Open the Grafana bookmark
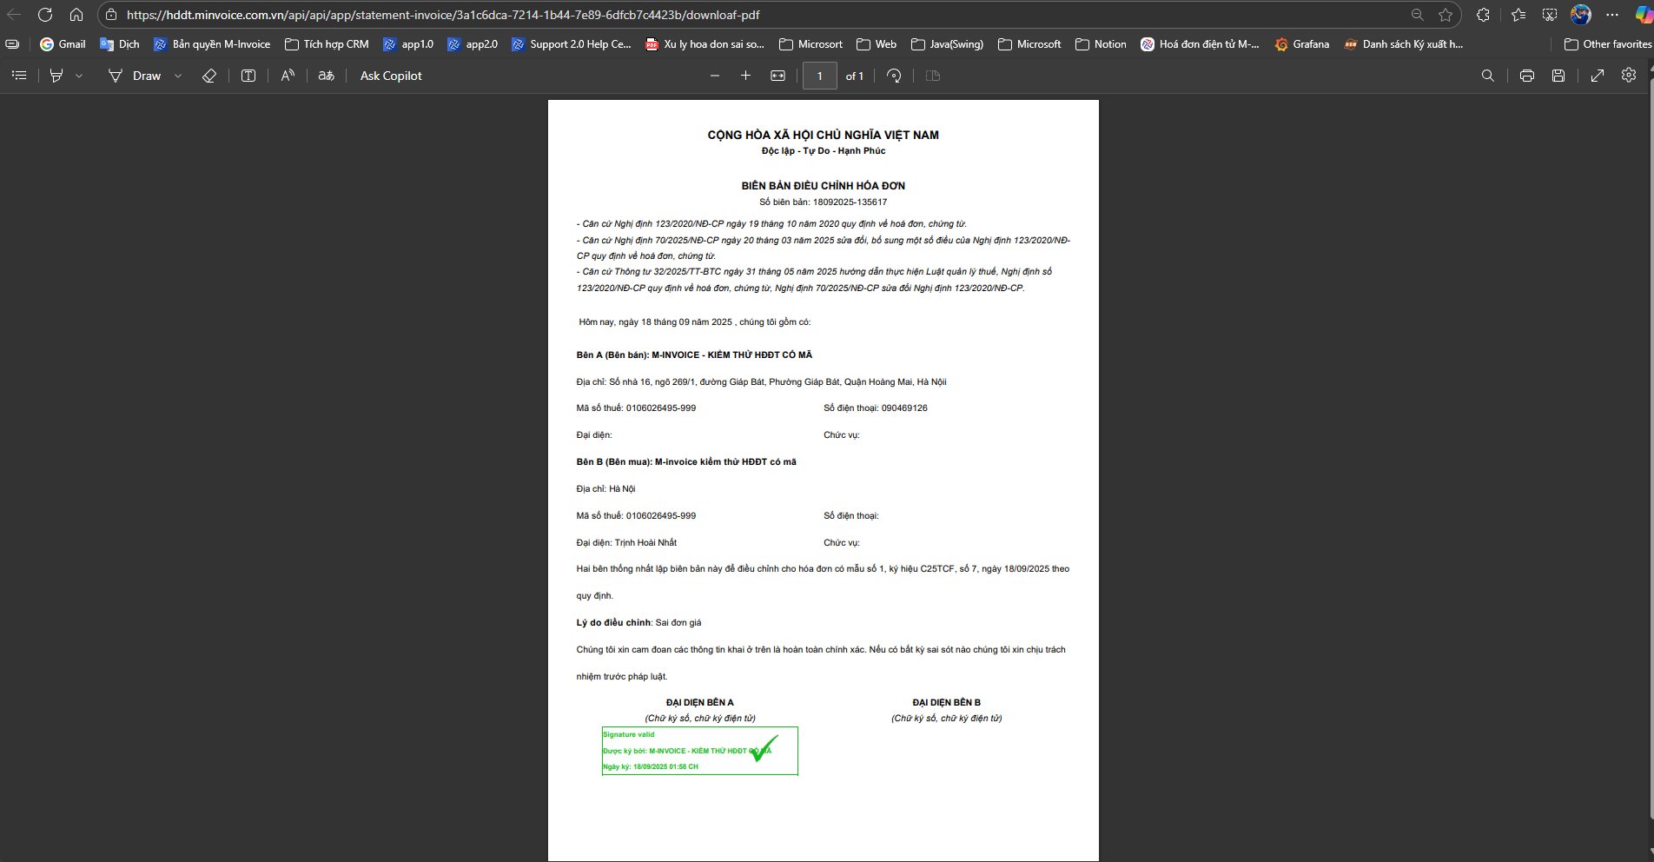This screenshot has width=1654, height=862. click(x=1301, y=44)
